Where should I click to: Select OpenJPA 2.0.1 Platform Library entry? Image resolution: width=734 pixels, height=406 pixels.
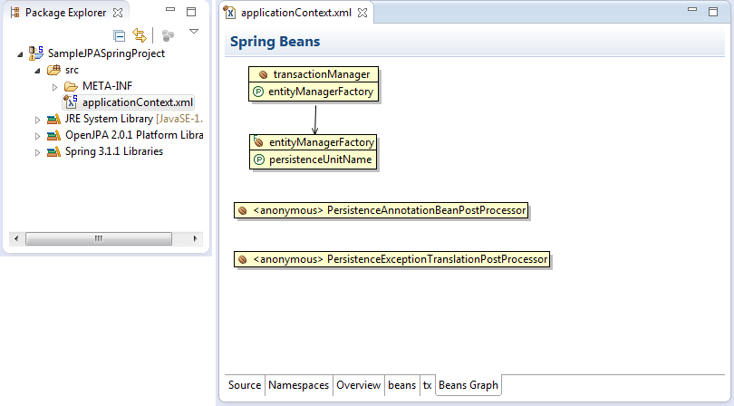(134, 135)
